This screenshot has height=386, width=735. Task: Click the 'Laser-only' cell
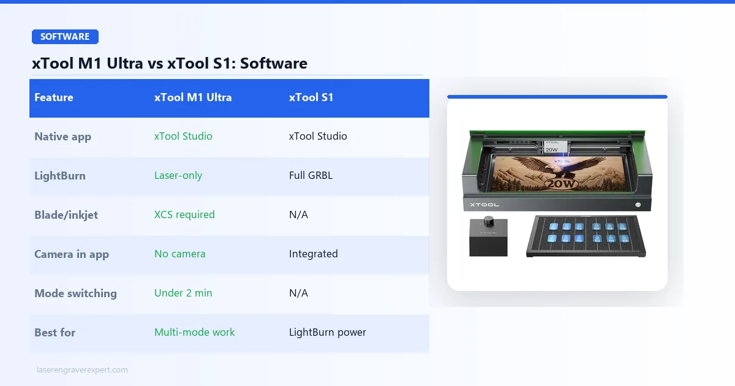pyautogui.click(x=178, y=175)
